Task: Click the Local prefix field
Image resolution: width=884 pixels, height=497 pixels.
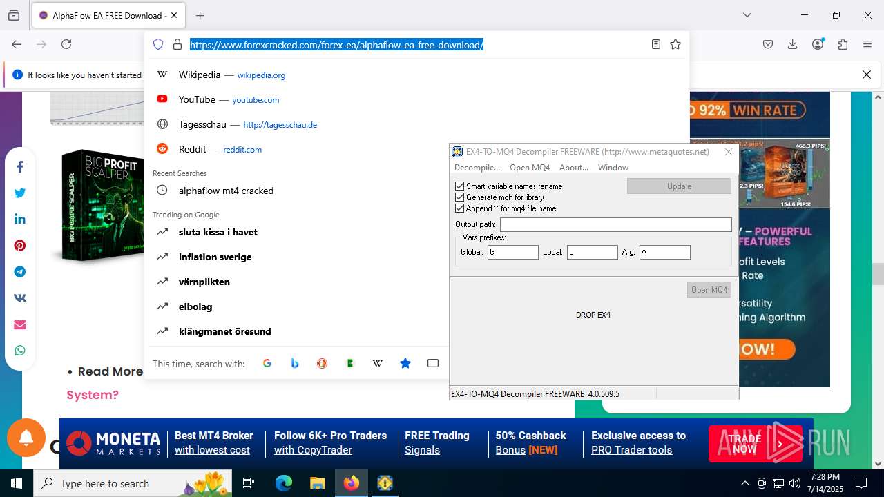Action: 593,253
